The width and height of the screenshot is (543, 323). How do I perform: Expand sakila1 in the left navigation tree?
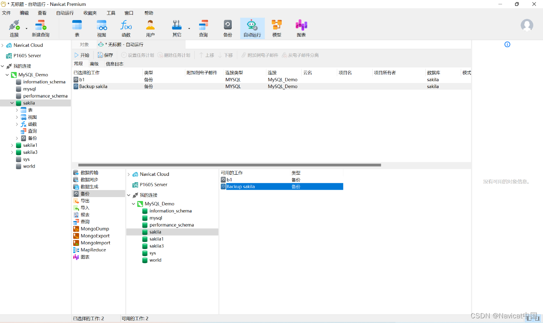coord(12,145)
